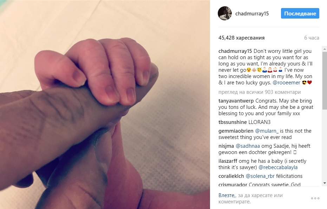Viewport: 327px width, 209px height.
Task: Follow the @rebeccabalayla mention link
Action: click(278, 167)
